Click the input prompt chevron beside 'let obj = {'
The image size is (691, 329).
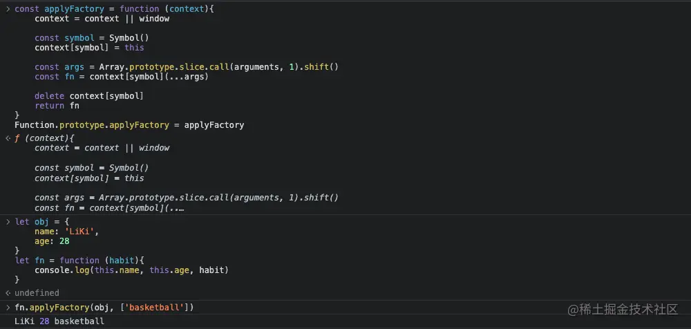[8, 221]
